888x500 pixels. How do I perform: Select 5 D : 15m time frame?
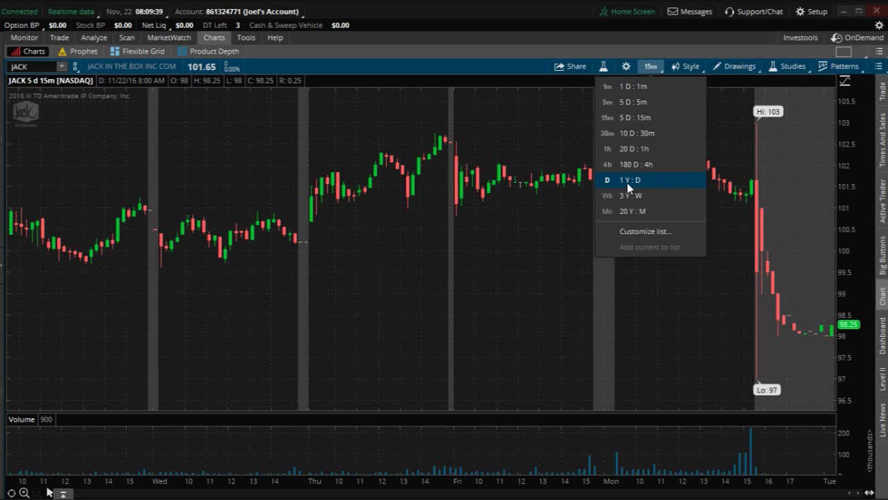(x=650, y=117)
